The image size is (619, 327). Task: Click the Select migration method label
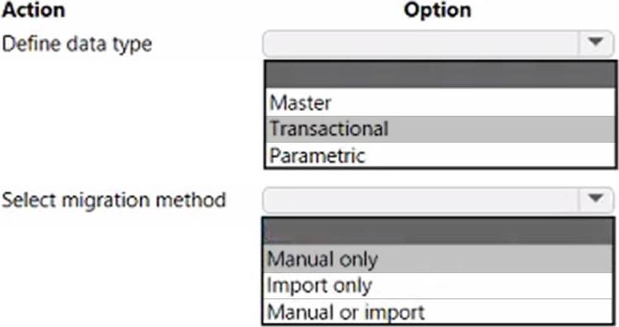114,200
